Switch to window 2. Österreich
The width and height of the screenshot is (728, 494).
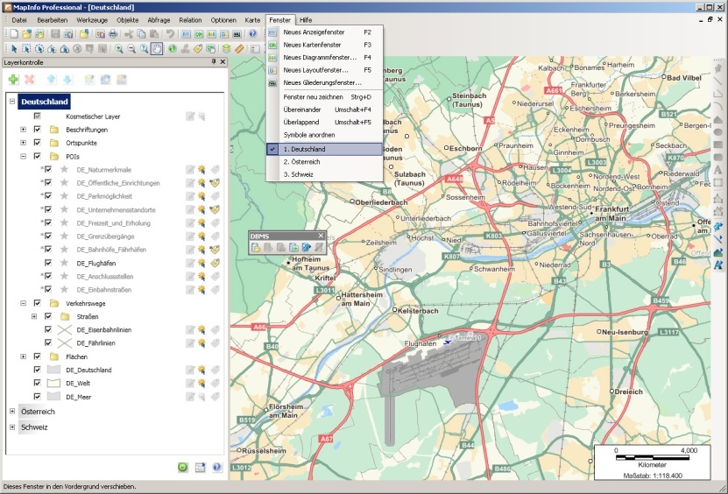coord(324,161)
